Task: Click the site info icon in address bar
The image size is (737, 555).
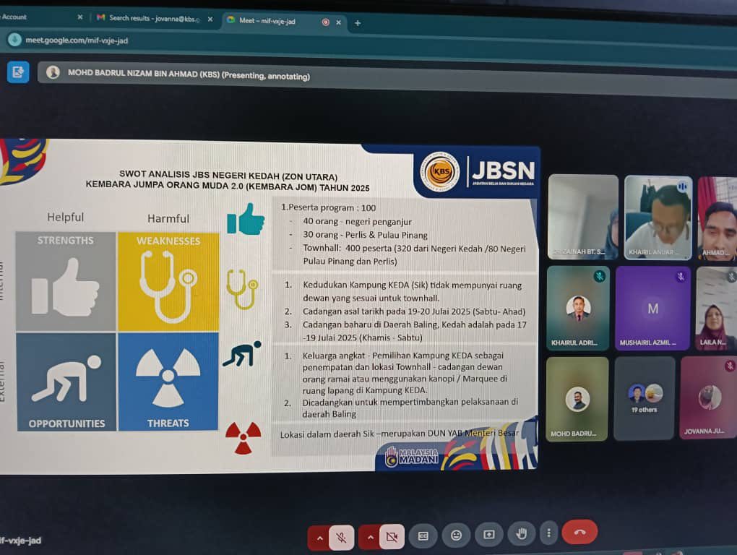Action: [14, 40]
